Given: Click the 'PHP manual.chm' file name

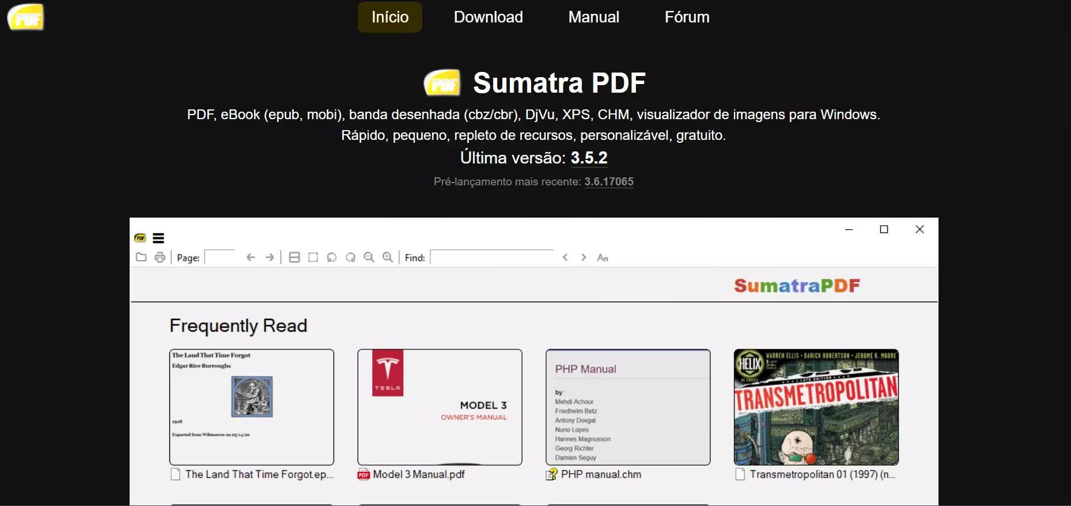Looking at the screenshot, I should tap(601, 474).
